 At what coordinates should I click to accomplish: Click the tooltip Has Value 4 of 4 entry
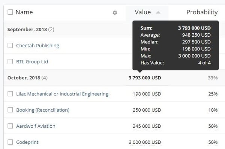point(204,63)
